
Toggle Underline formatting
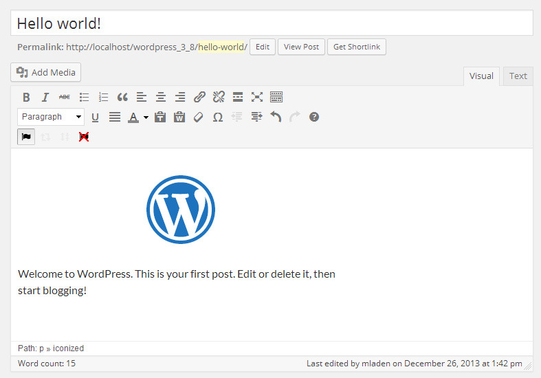(x=96, y=118)
